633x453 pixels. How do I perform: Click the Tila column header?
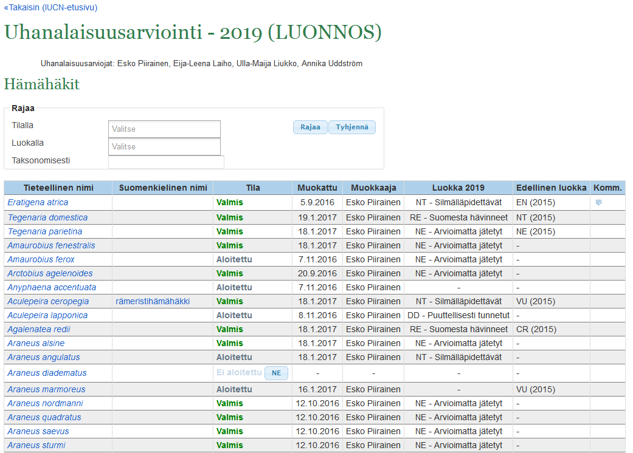[253, 188]
